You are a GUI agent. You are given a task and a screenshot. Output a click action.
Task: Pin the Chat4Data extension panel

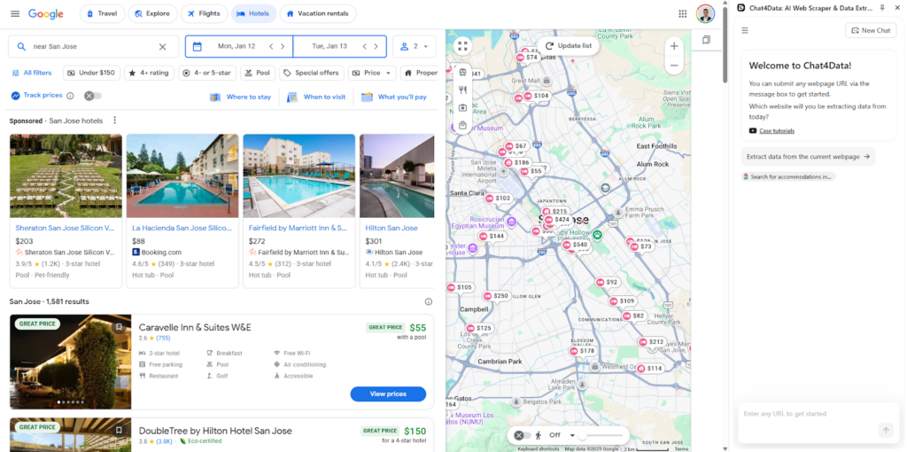[882, 7]
